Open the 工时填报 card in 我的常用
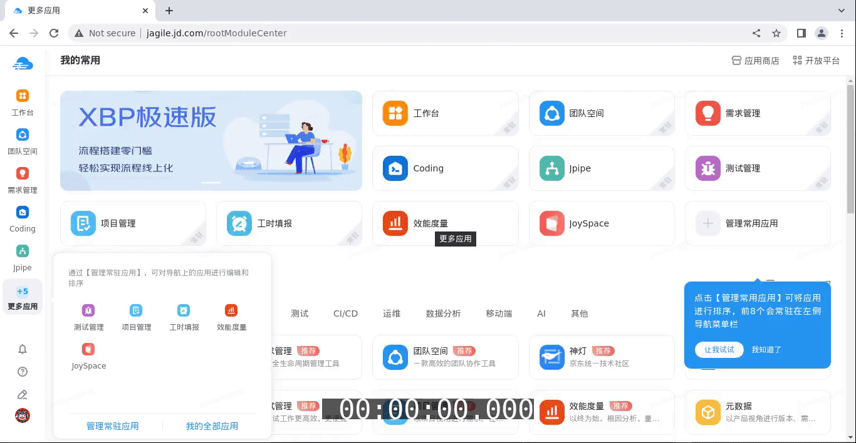The width and height of the screenshot is (856, 443). [289, 223]
